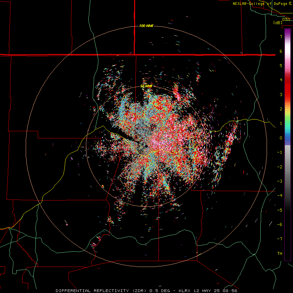Click the KLRX radar site identifier
The width and height of the screenshot is (293, 293).
click(184, 291)
